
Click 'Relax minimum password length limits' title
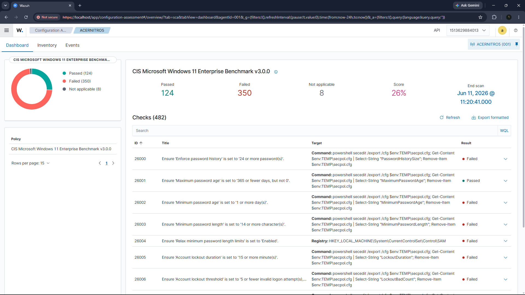point(220,241)
